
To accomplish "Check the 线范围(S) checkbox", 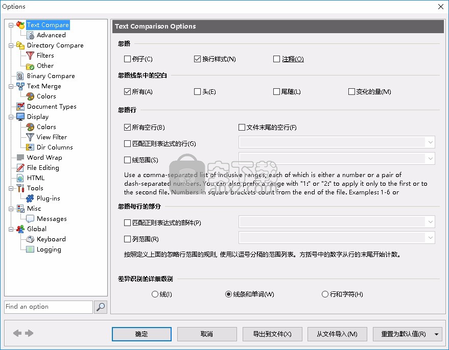I will tap(127, 160).
